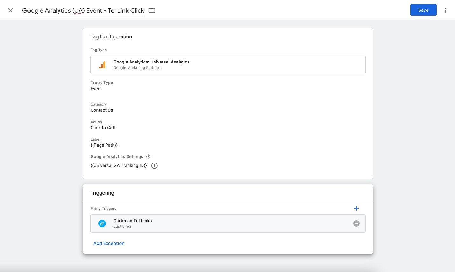This screenshot has width=455, height=272.
Task: View info for Universal GA Tracking ID variable
Action: click(155, 166)
